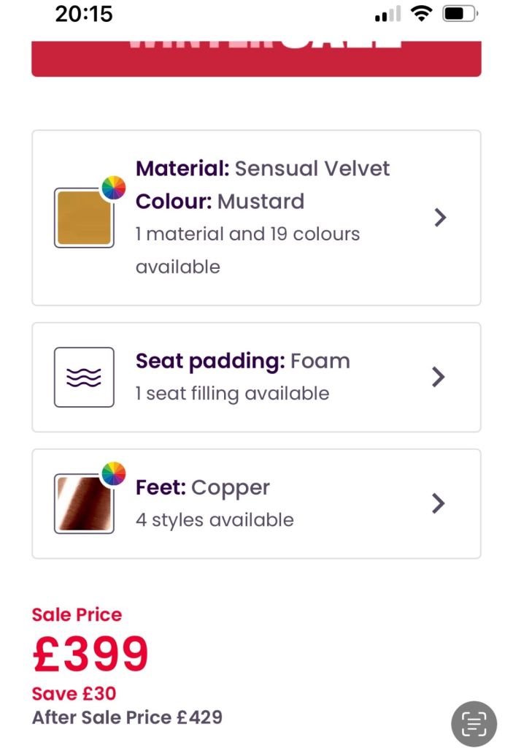This screenshot has width=513, height=748.
Task: Tap '4 styles available' text
Action: pos(215,520)
